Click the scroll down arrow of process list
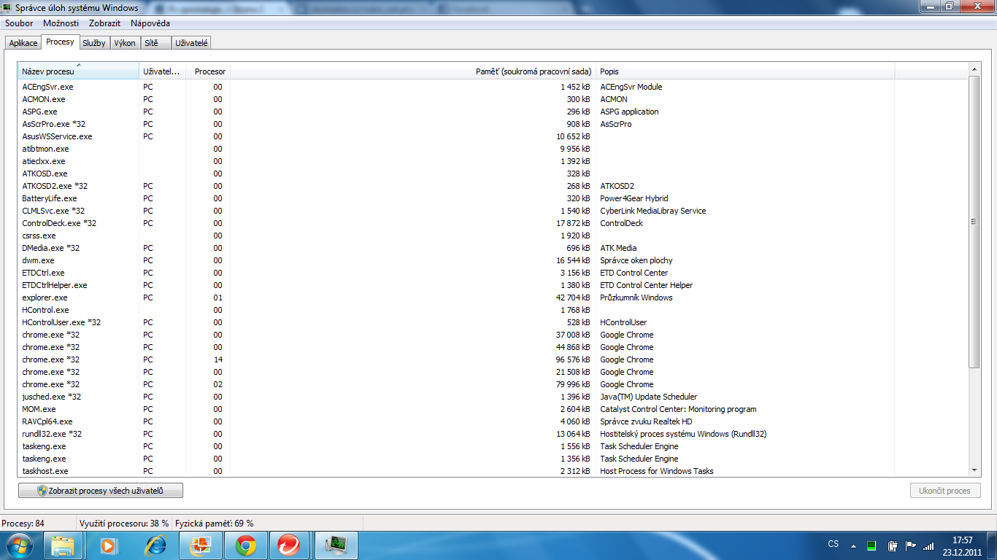The image size is (997, 560). (x=974, y=471)
